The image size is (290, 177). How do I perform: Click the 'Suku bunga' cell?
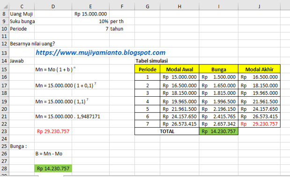(x=22, y=21)
